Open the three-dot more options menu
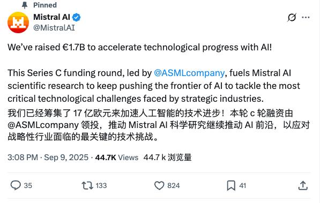This screenshot has width=320, height=203. pos(306,18)
